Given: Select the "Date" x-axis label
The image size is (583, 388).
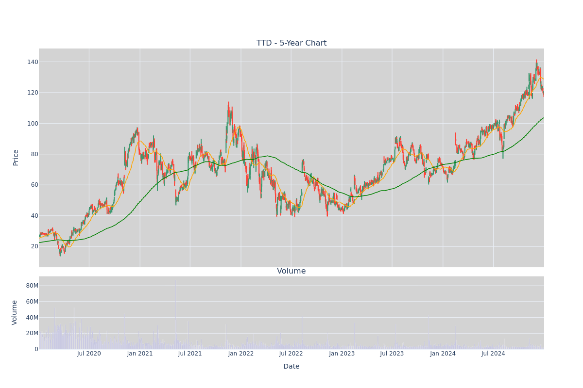Looking at the screenshot, I should tap(291, 367).
